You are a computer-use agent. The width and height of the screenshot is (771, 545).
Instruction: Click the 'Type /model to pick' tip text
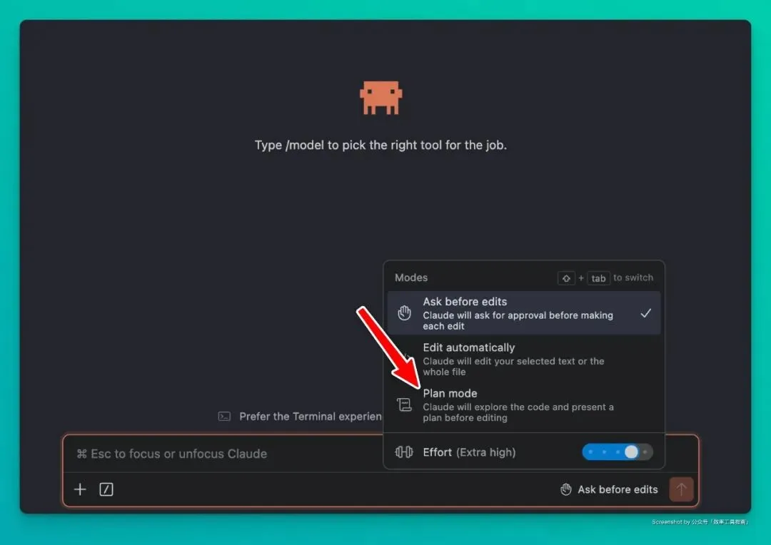coord(381,146)
